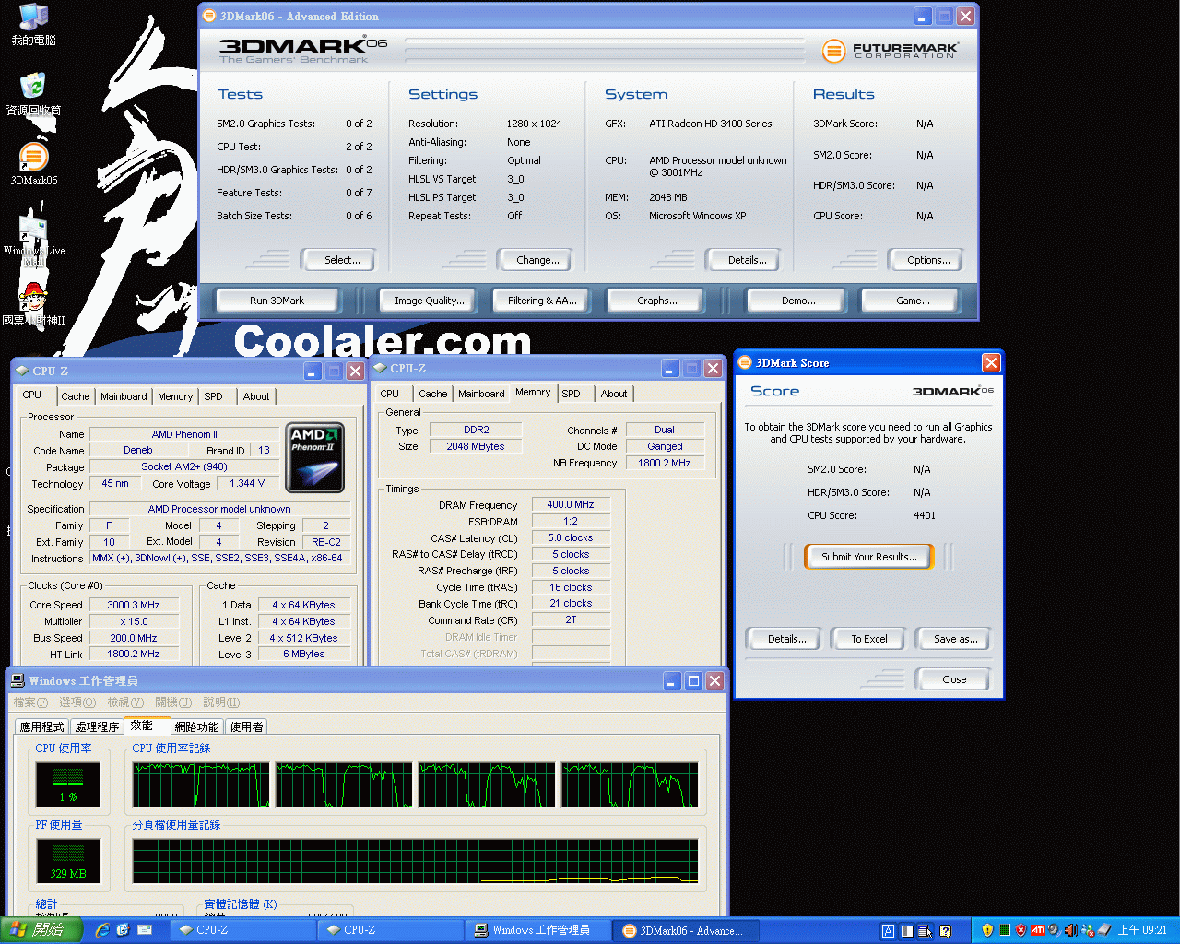The height and width of the screenshot is (944, 1180).
Task: Open the Graphs... tool
Action: coord(657,301)
